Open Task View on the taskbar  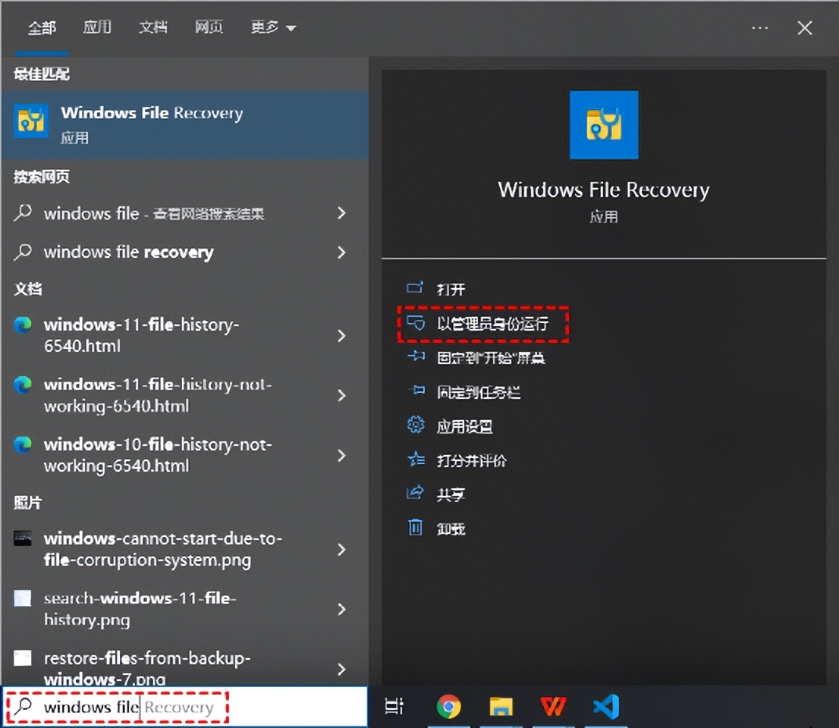[394, 706]
